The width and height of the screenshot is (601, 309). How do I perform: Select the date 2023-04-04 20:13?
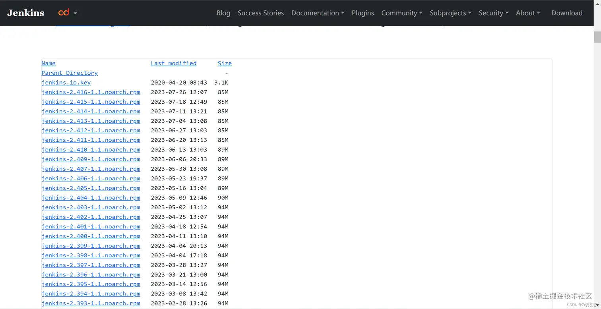[x=179, y=246]
